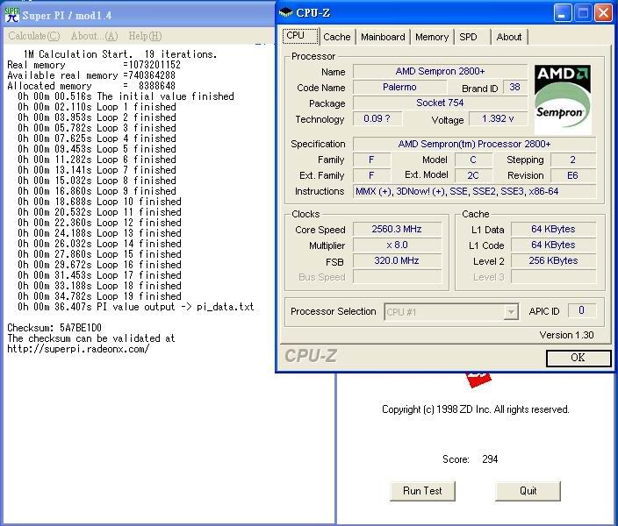Click the Allocated memory = 8388648 line
The image size is (618, 526).
click(91, 86)
